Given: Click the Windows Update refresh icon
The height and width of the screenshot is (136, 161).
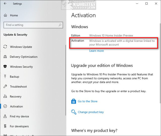Looking at the screenshot, I should tap(5, 47).
